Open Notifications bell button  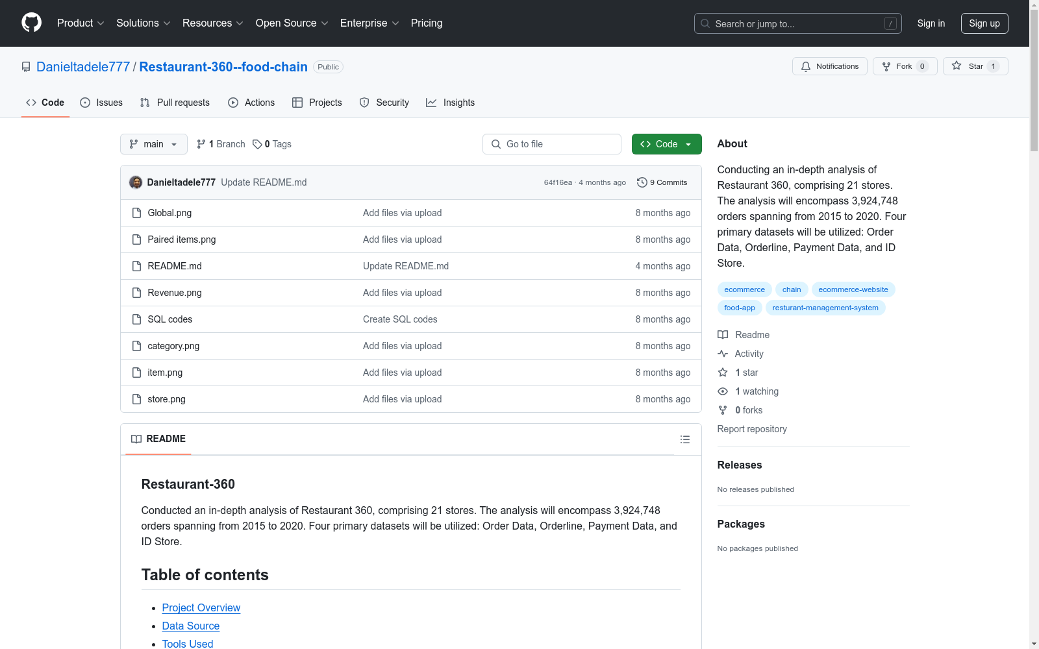[x=829, y=66]
